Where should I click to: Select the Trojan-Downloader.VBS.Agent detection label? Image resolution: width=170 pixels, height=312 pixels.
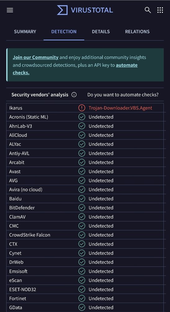click(x=120, y=108)
